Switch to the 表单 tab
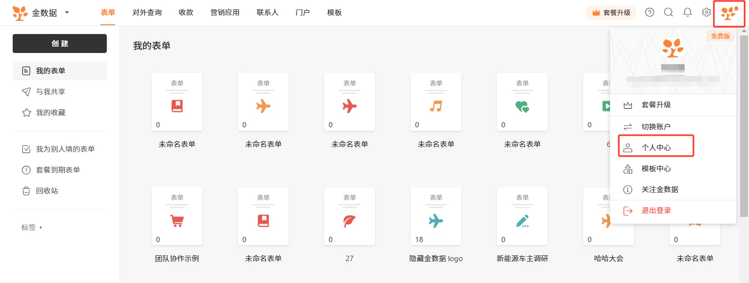 108,13
